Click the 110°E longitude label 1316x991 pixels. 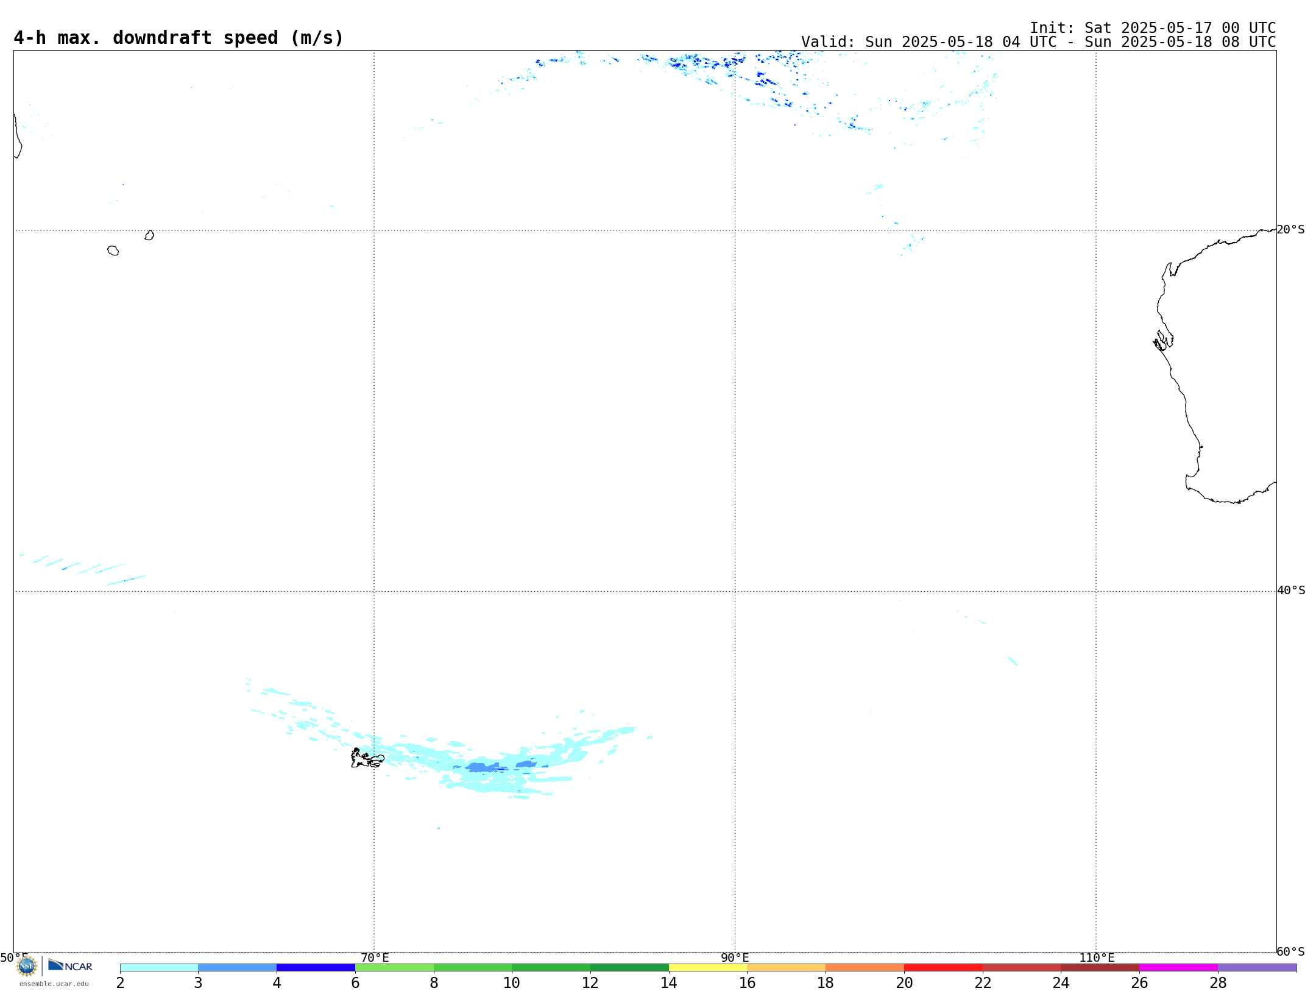coord(1097,958)
